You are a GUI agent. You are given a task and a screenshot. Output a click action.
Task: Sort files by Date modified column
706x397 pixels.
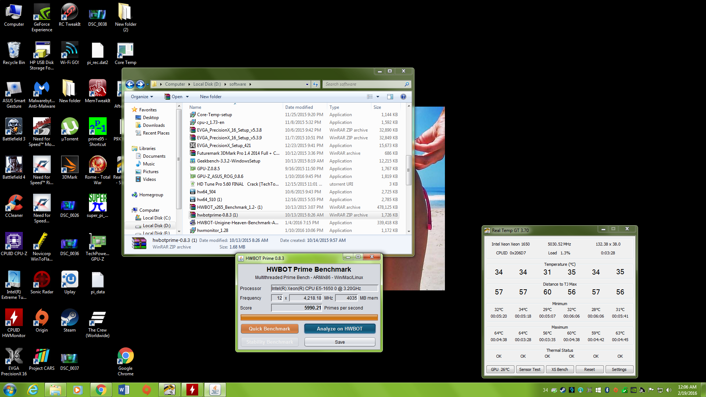305,107
